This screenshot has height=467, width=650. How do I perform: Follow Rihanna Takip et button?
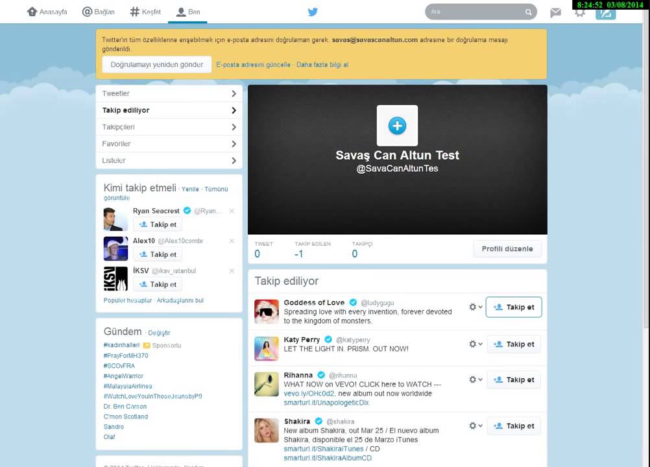coord(514,379)
